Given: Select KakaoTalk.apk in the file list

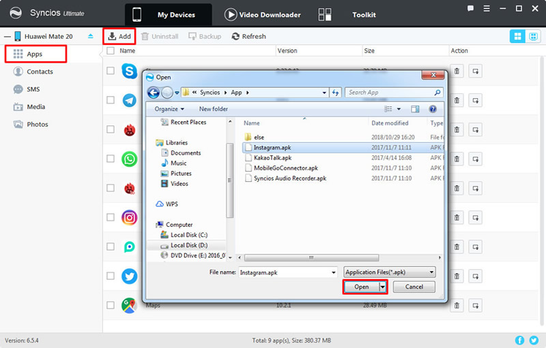Looking at the screenshot, I should click(x=272, y=158).
